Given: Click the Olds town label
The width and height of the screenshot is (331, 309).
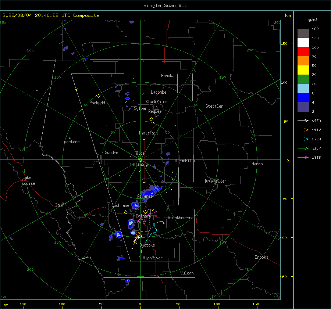Looking at the screenshot, I should 140,153.
